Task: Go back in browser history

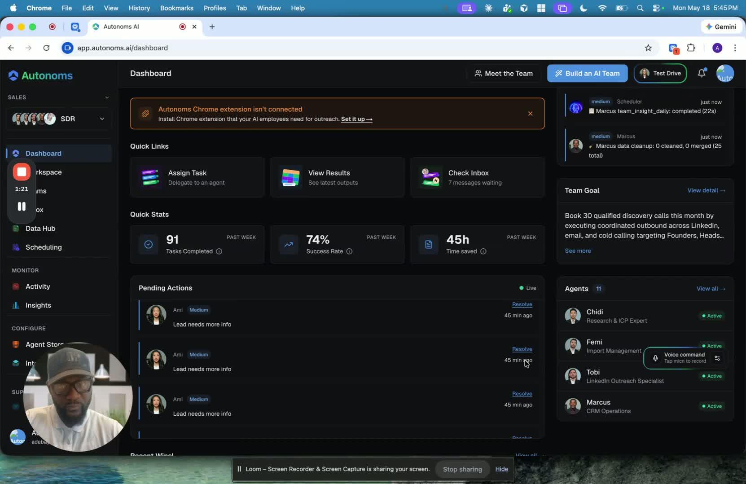Action: [11, 48]
